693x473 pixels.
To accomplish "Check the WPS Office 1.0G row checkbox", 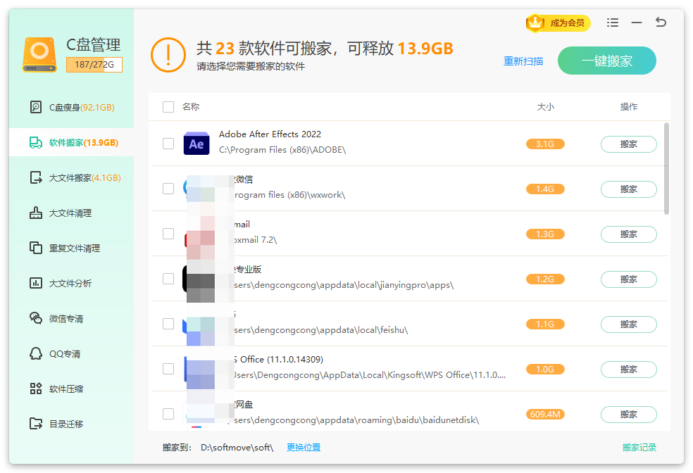I will (x=168, y=369).
